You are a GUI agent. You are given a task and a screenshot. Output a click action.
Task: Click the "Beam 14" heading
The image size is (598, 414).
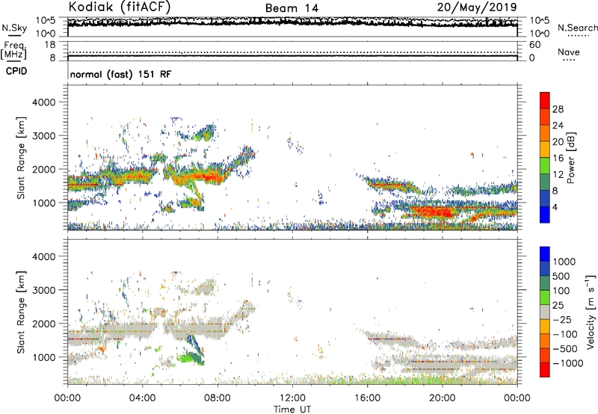pos(292,8)
